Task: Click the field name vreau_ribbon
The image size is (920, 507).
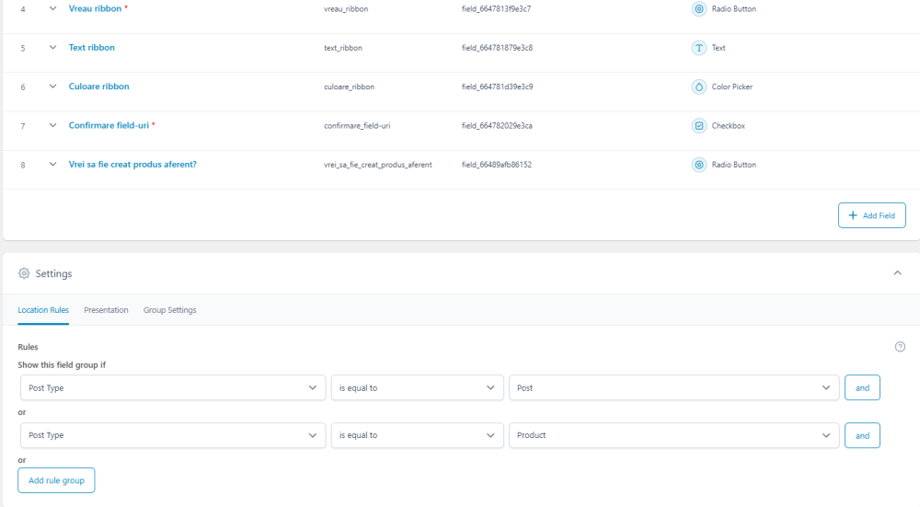Action: [x=346, y=9]
